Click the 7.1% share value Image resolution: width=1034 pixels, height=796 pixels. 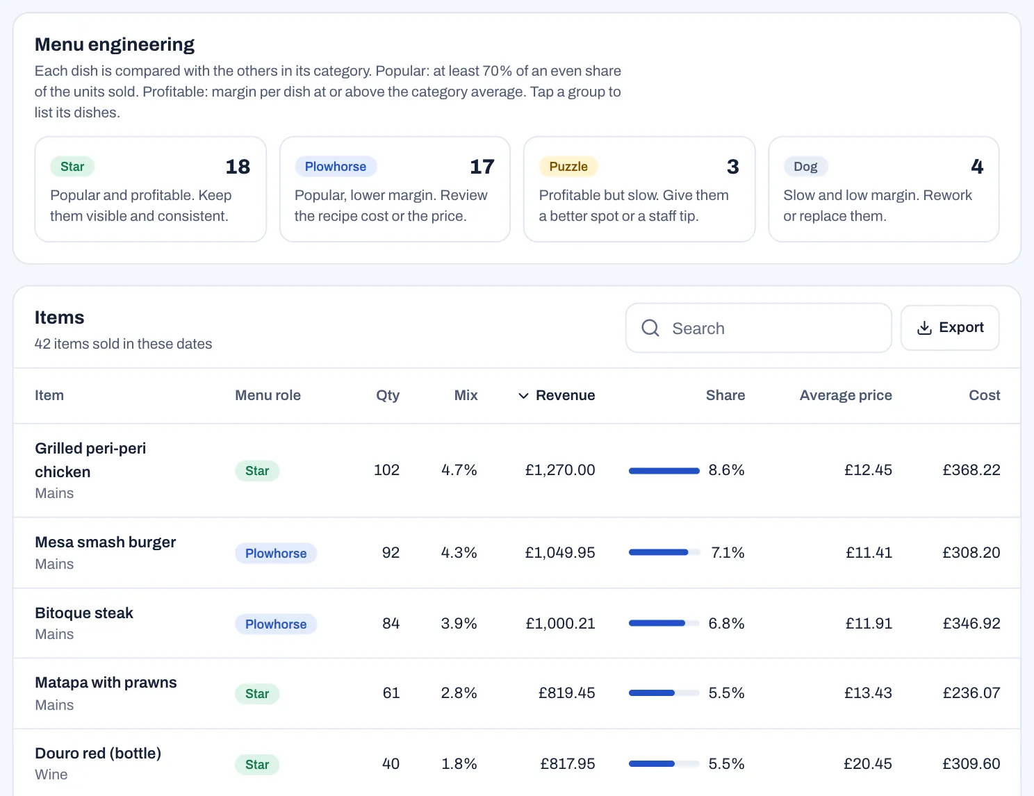[x=728, y=553]
